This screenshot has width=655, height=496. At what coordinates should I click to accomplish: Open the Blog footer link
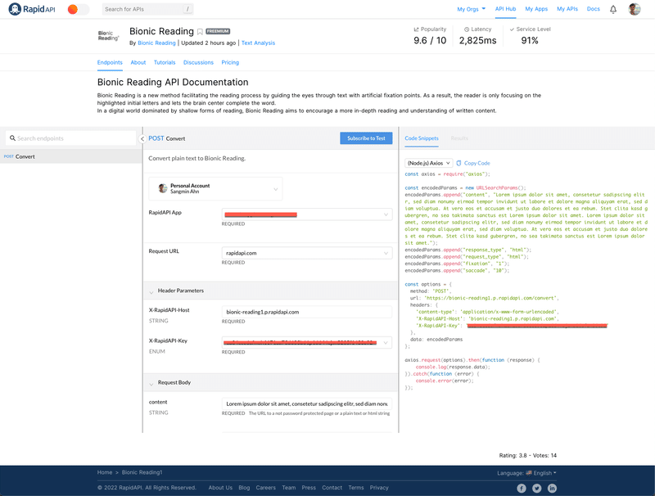(244, 488)
